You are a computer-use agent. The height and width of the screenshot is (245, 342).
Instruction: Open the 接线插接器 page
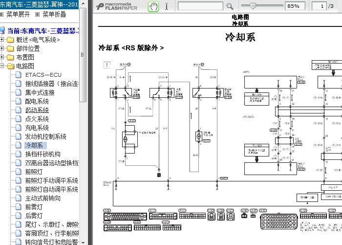[x=52, y=84]
